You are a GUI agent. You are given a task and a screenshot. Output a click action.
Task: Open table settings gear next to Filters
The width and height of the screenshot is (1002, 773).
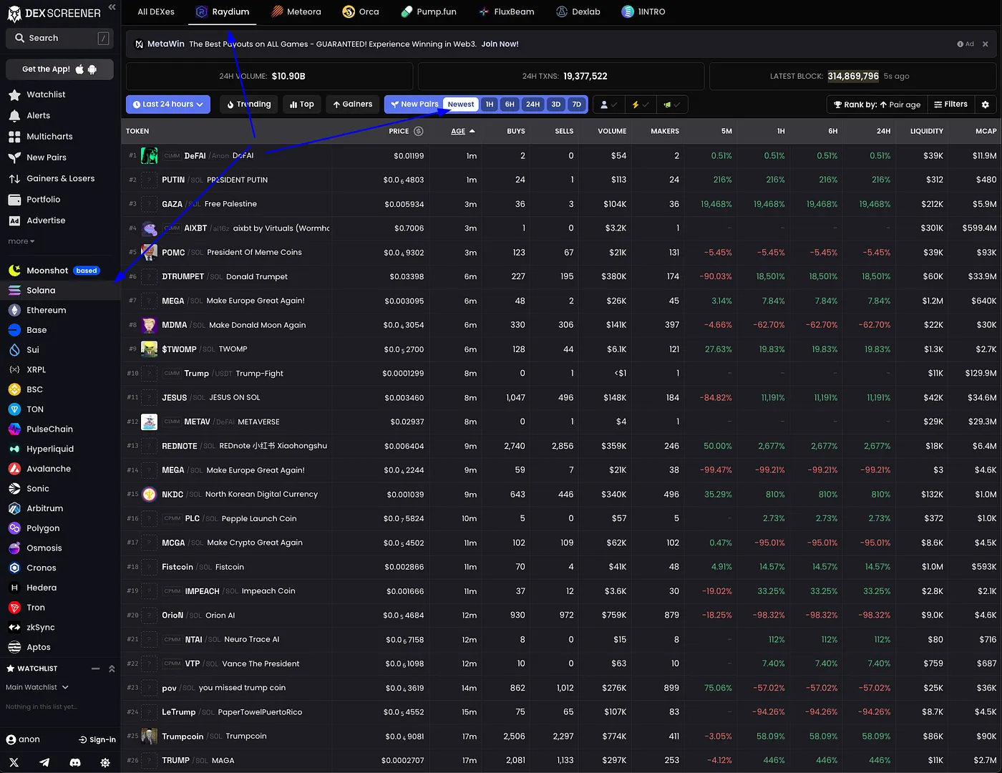985,104
